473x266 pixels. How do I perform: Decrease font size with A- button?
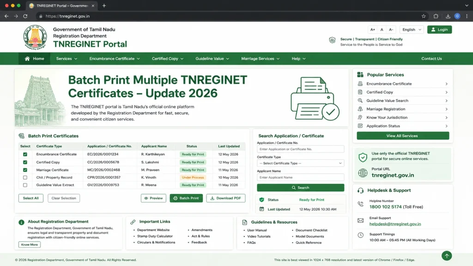pyautogui.click(x=391, y=30)
